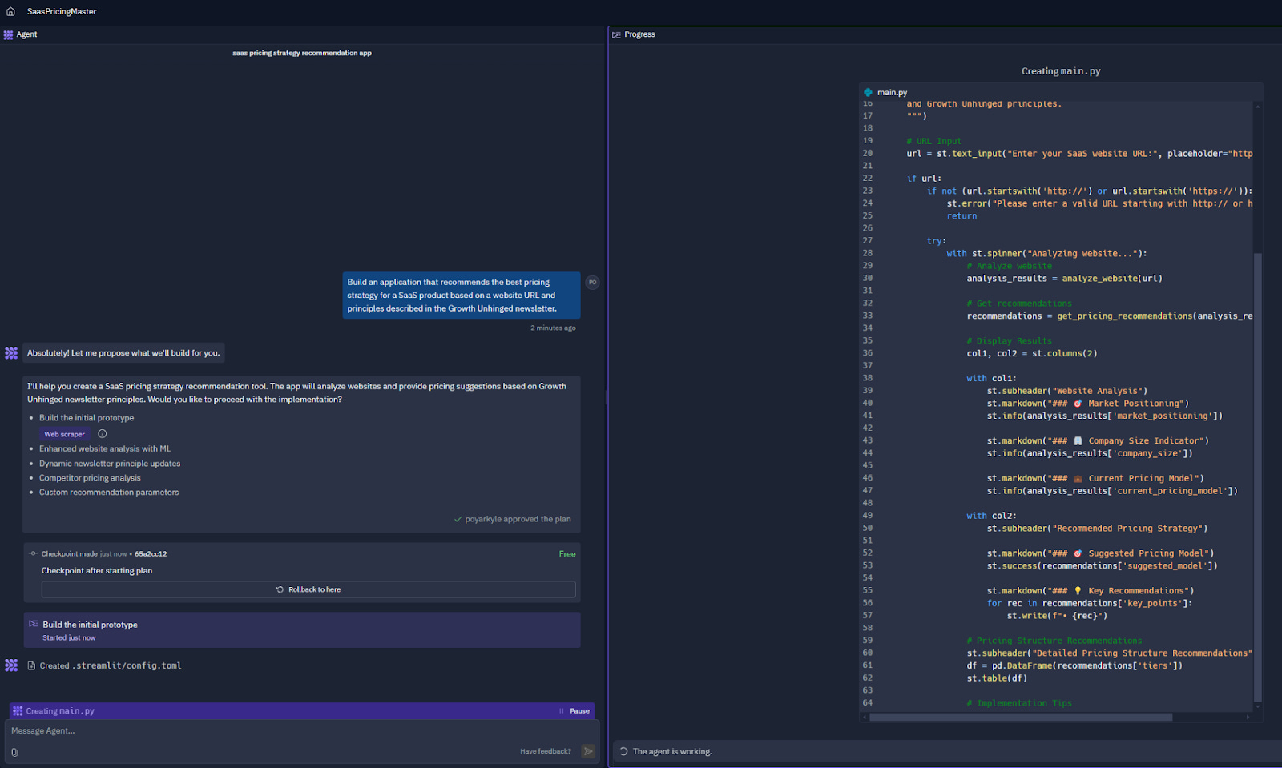Click the Progress panel icon

616,34
